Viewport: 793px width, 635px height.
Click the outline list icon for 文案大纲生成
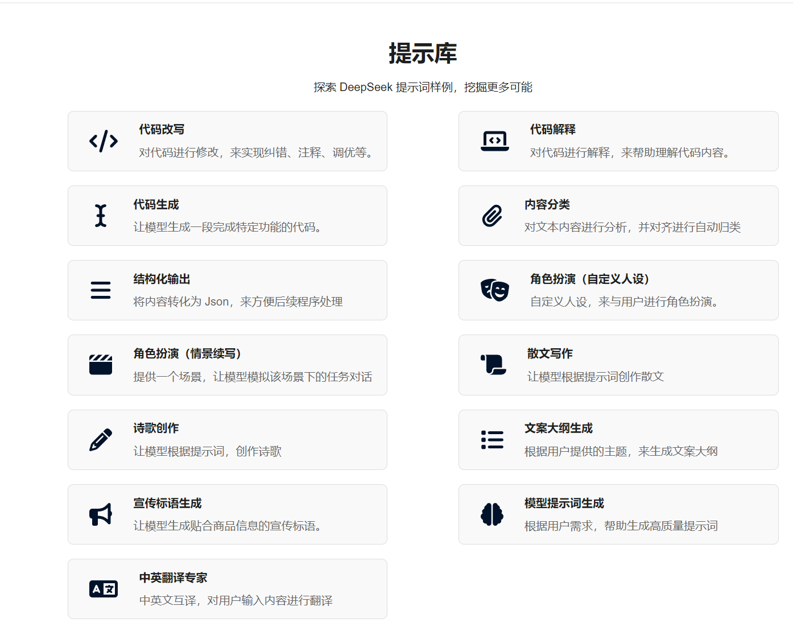[492, 439]
